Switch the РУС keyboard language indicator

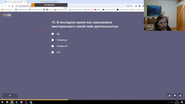pyautogui.click(x=172, y=102)
